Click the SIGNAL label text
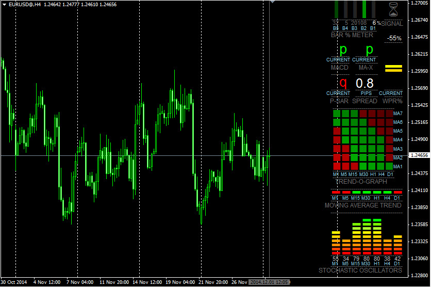Screen dimensions: 431x287 coord(392,24)
